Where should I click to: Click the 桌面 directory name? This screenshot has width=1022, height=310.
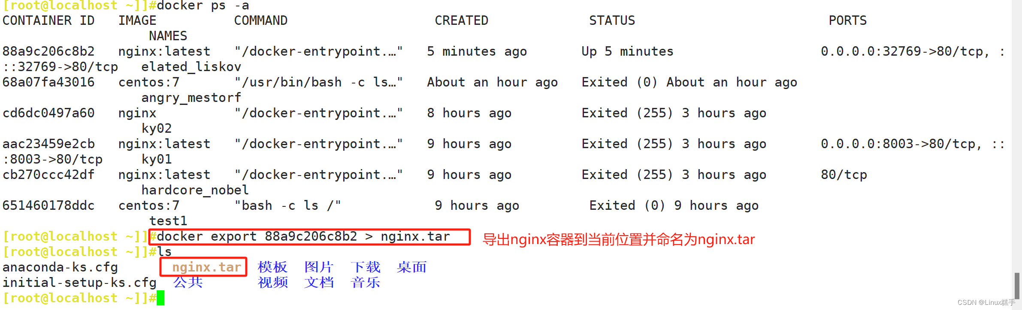[411, 267]
